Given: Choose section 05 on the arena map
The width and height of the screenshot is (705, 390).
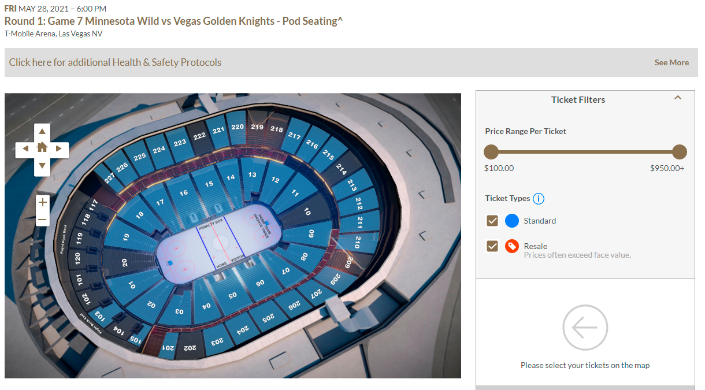Looking at the screenshot, I should coord(232,295).
